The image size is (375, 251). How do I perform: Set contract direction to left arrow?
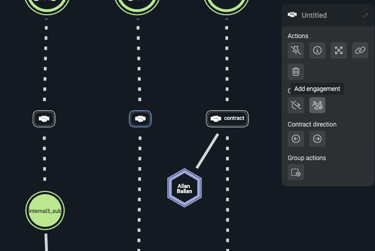[296, 139]
